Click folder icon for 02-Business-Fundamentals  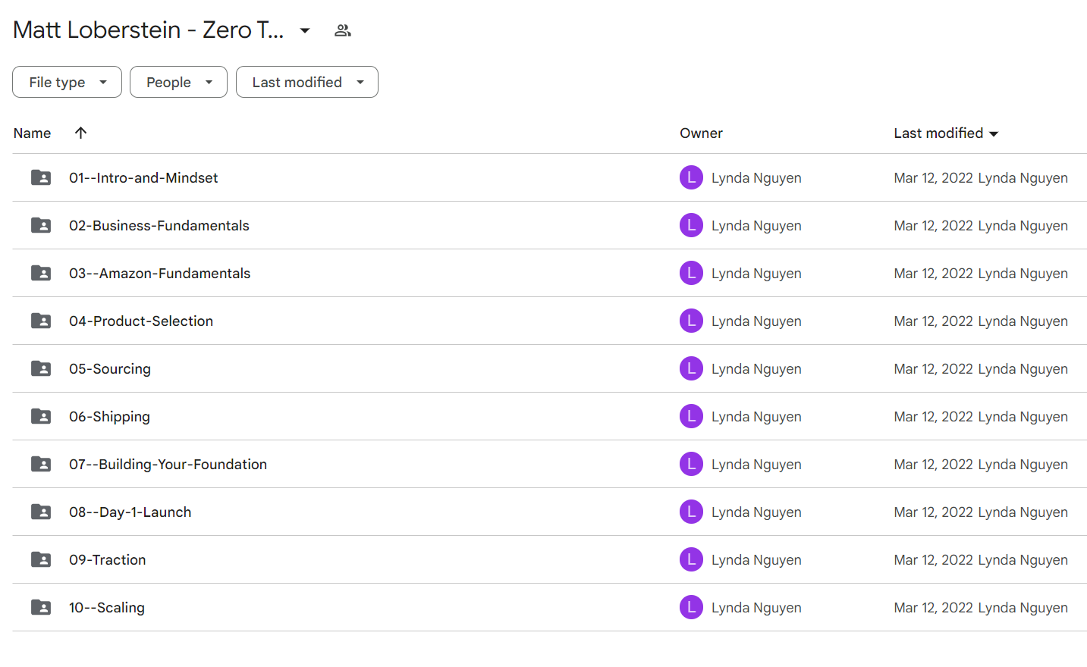[41, 225]
